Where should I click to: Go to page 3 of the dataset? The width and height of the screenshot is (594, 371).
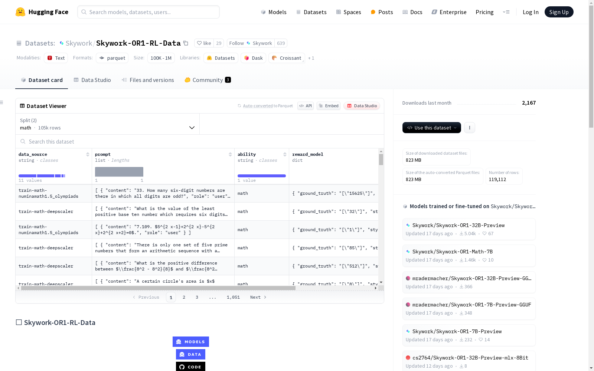pos(197,297)
